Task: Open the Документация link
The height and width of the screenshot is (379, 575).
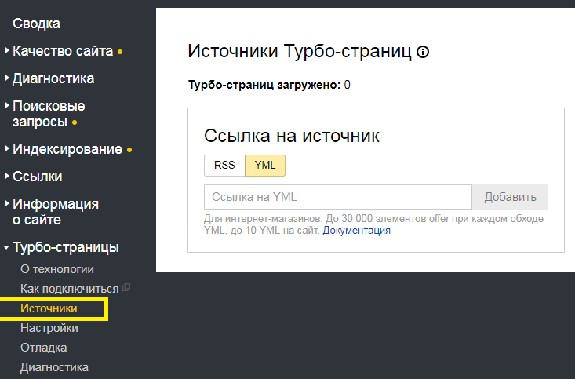Action: pos(356,231)
